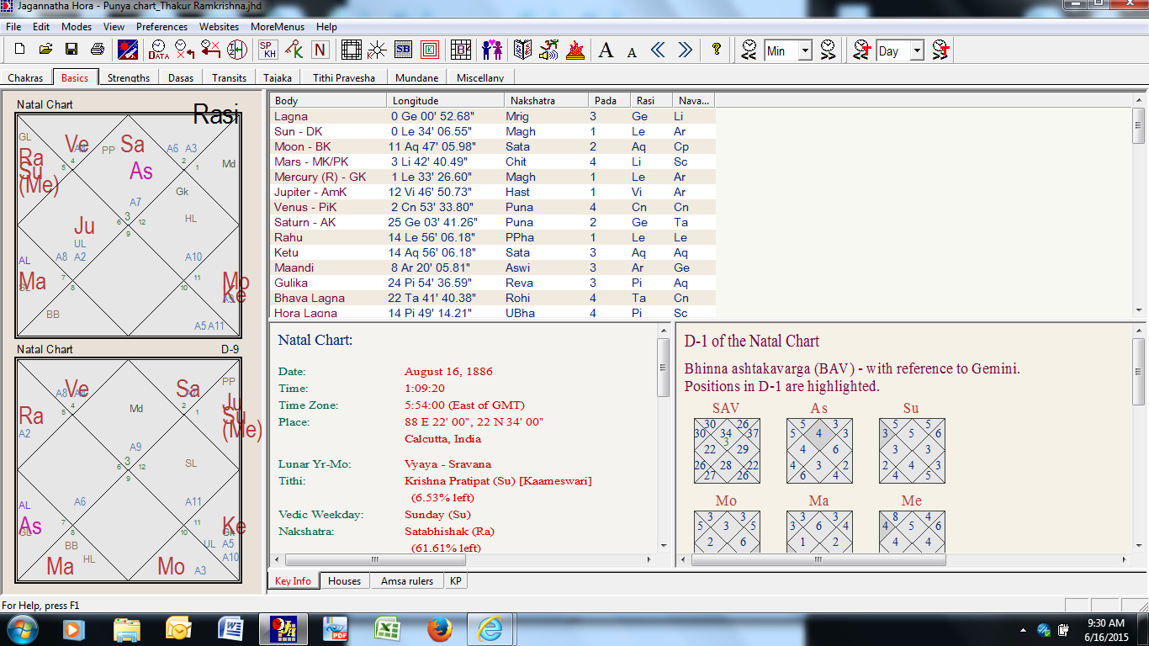The height and width of the screenshot is (646, 1149).
Task: Click the KP star toolbar icon
Action: (375, 50)
